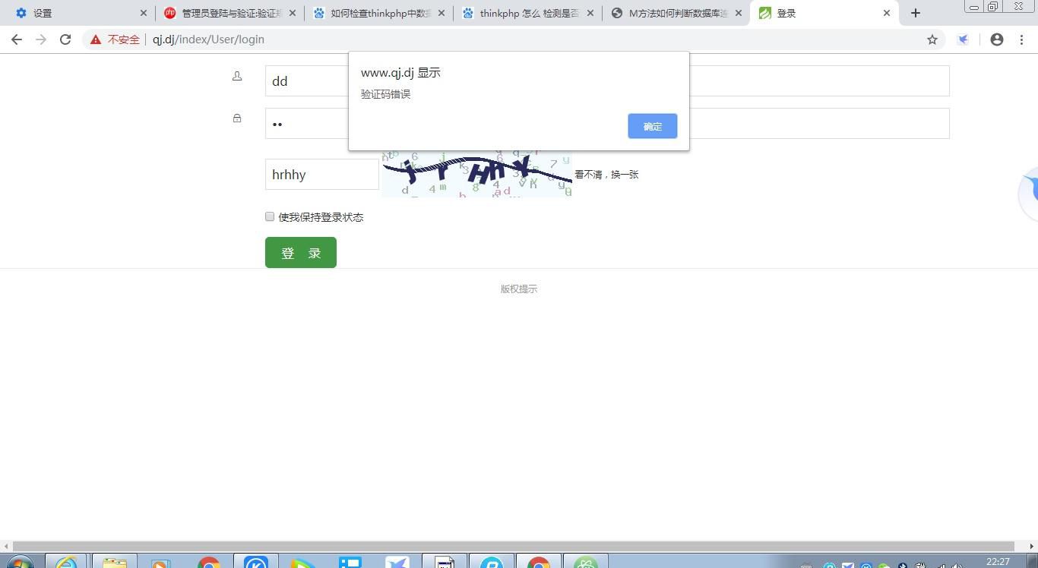
Task: Click the Bluetooth icon in the system tray
Action: click(902, 566)
